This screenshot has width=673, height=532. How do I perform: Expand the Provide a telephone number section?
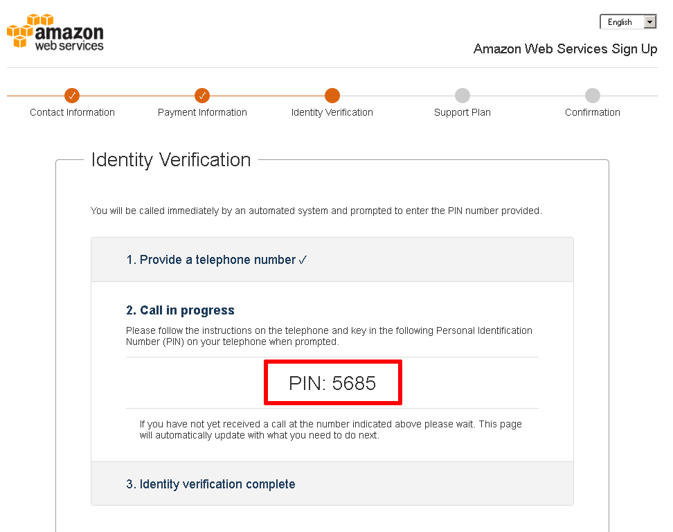tap(332, 260)
